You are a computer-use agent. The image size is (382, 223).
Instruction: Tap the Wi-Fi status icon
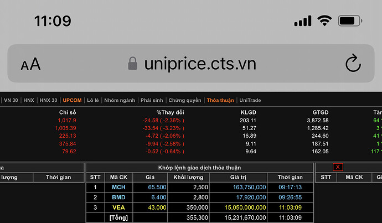(324, 21)
